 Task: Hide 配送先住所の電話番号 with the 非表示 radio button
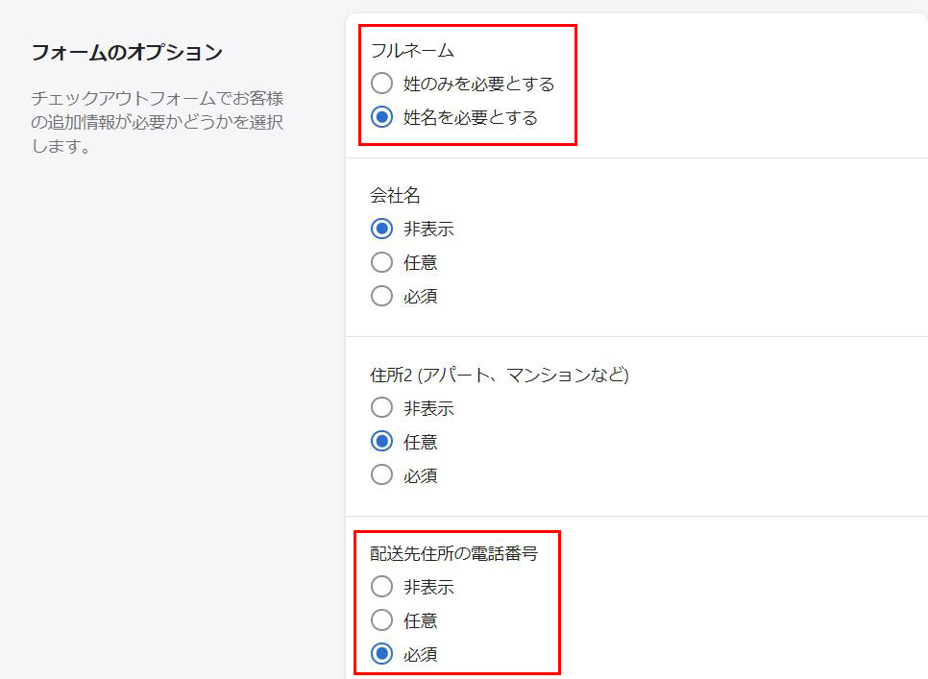pos(381,587)
